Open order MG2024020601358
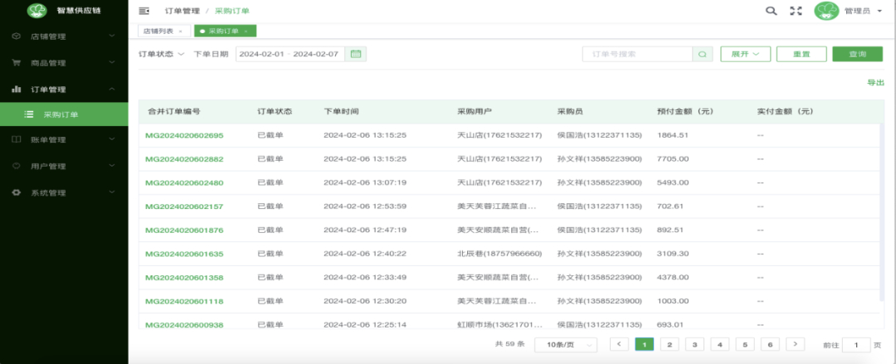896x364 pixels. click(184, 278)
